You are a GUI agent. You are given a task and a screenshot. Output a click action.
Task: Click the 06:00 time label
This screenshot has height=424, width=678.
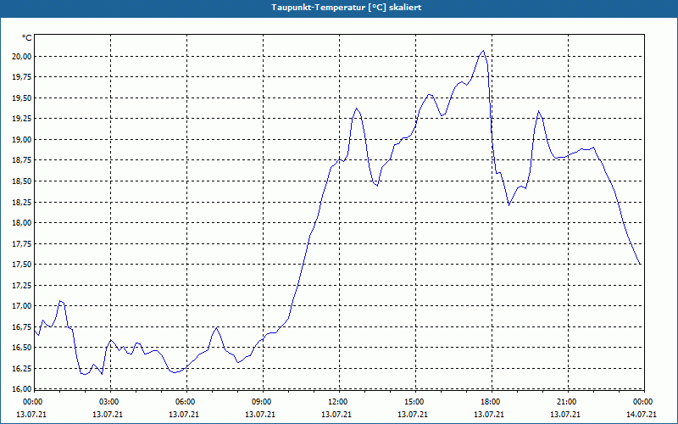186,402
